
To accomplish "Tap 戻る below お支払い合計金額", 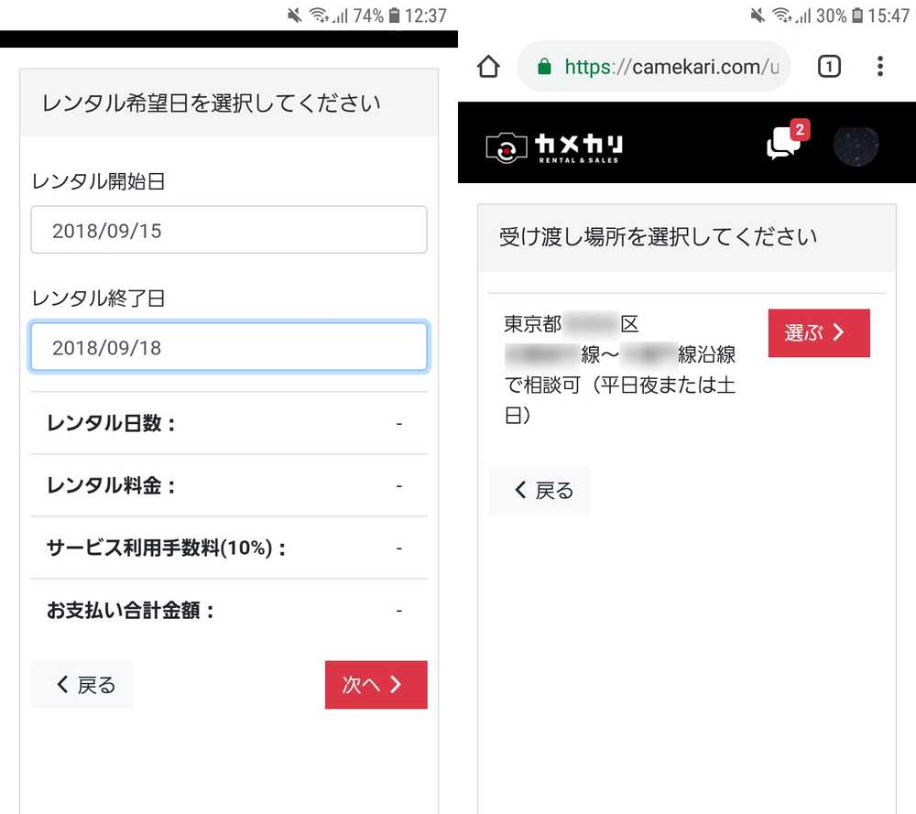I will pos(82,685).
